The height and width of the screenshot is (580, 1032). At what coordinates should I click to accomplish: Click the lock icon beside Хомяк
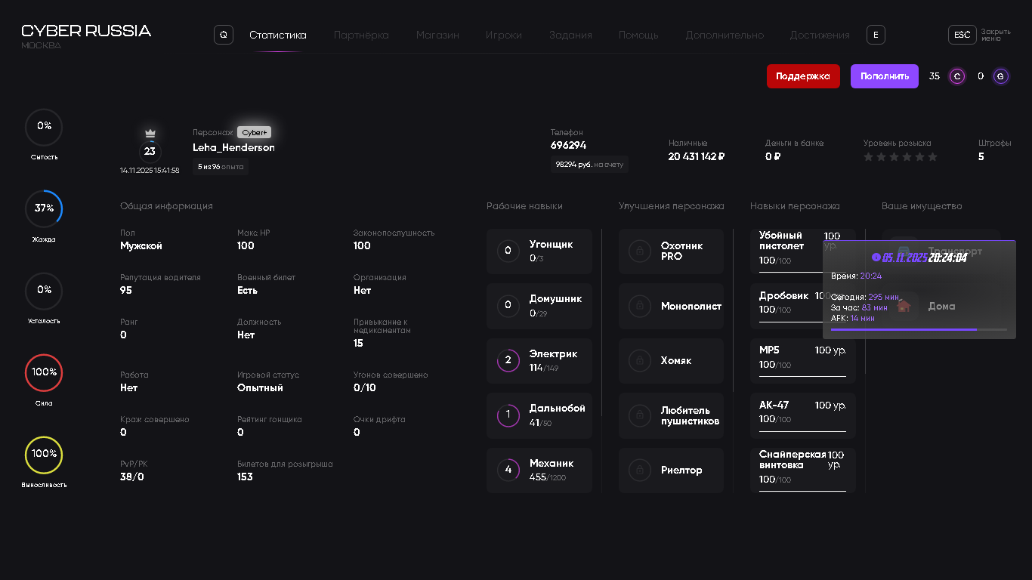click(640, 361)
